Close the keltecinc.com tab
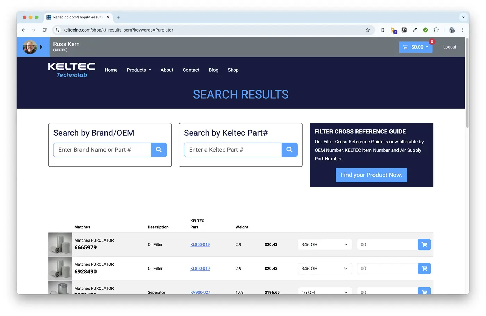The width and height of the screenshot is (486, 316). (108, 17)
